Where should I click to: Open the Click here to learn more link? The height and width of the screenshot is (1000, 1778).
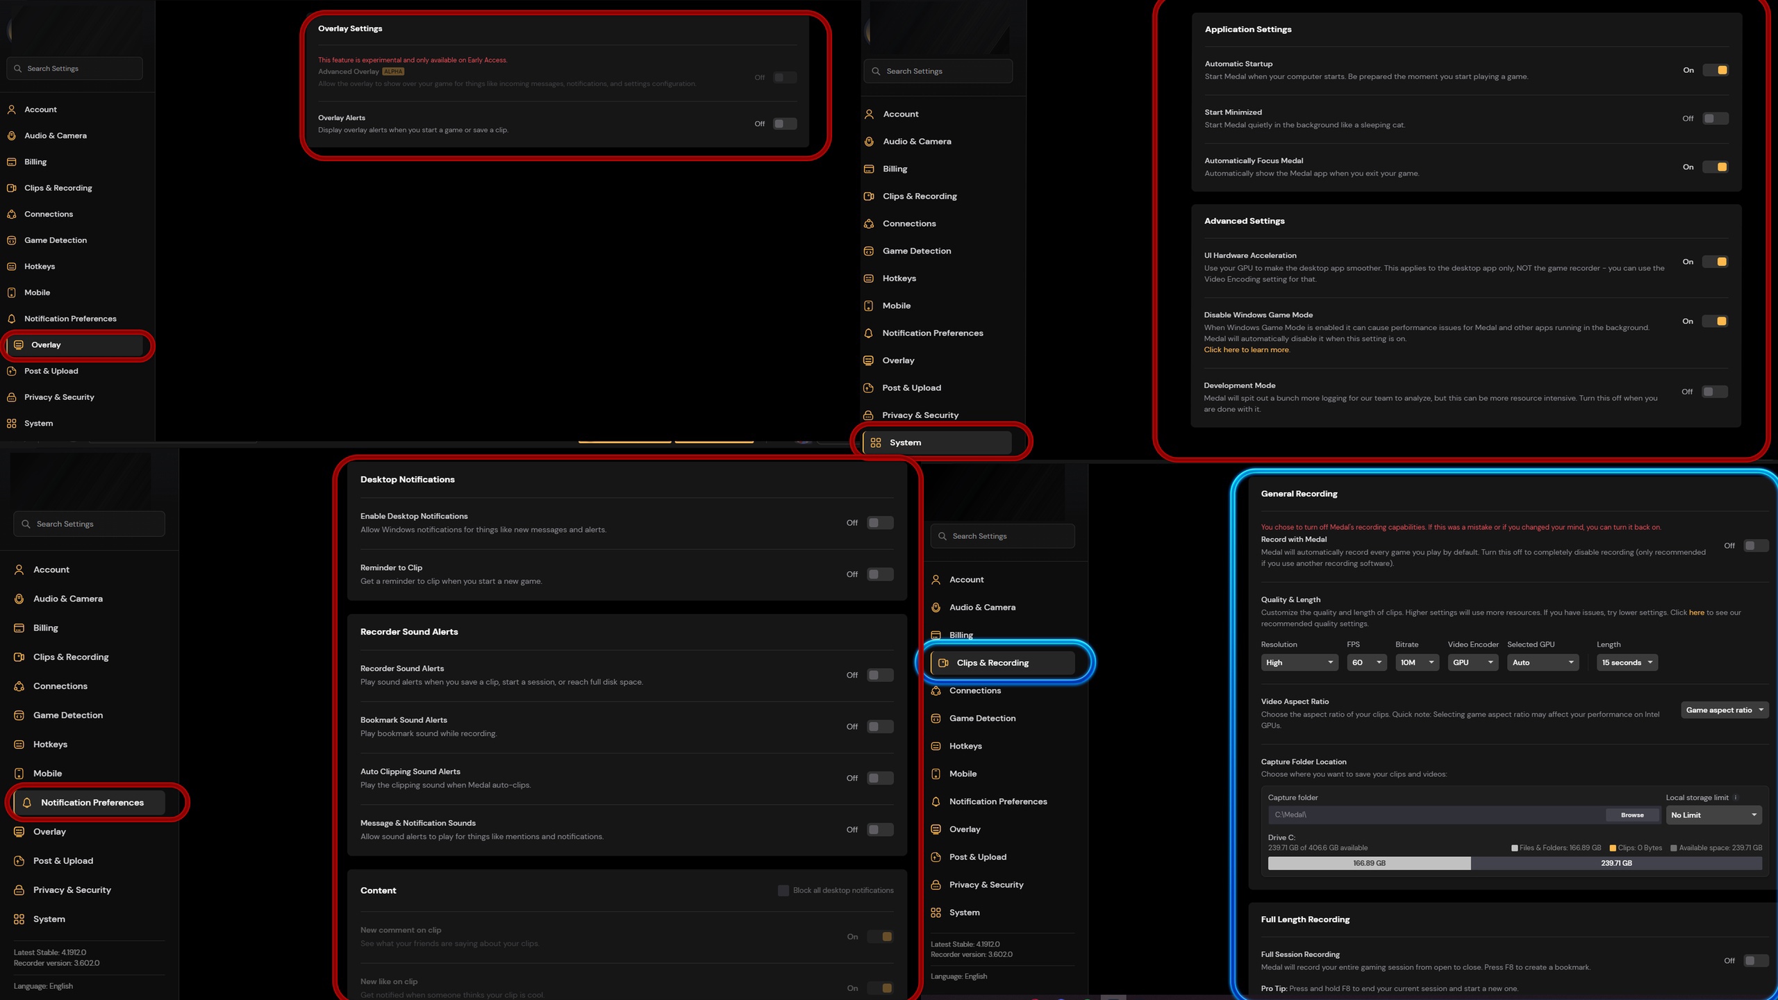[1246, 350]
